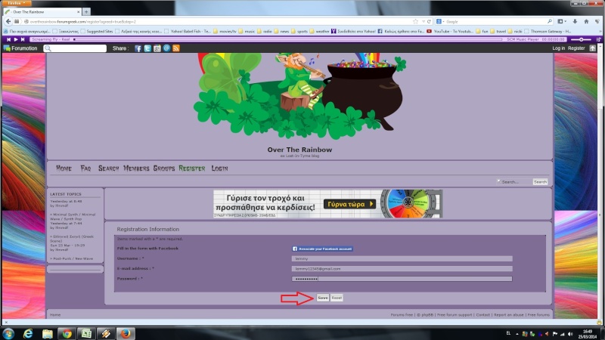Reload the page with the refresh icon
Screen dimensions: 605x340
[429, 22]
